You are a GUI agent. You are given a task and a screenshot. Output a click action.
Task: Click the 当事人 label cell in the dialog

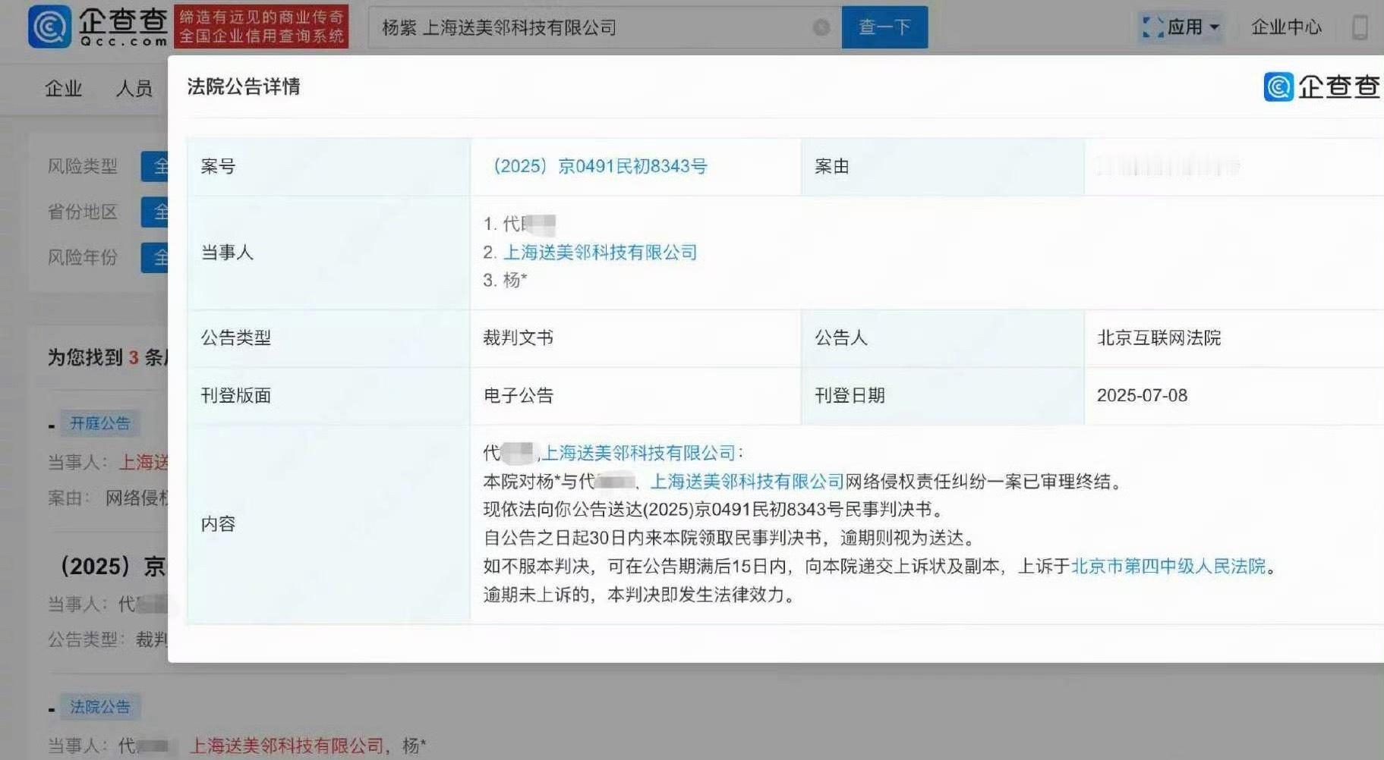[x=328, y=252]
